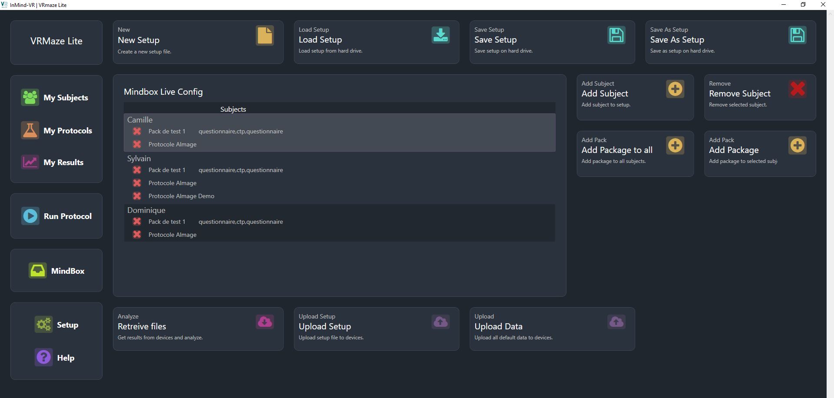Open the My Protocols section

68,131
